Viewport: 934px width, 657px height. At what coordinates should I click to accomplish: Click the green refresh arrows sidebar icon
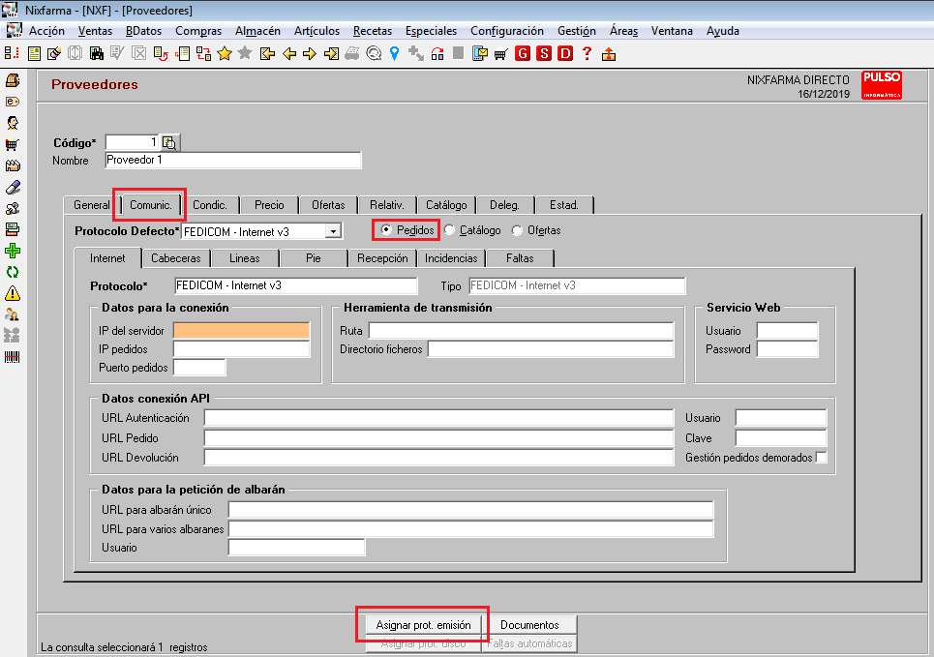[x=13, y=272]
